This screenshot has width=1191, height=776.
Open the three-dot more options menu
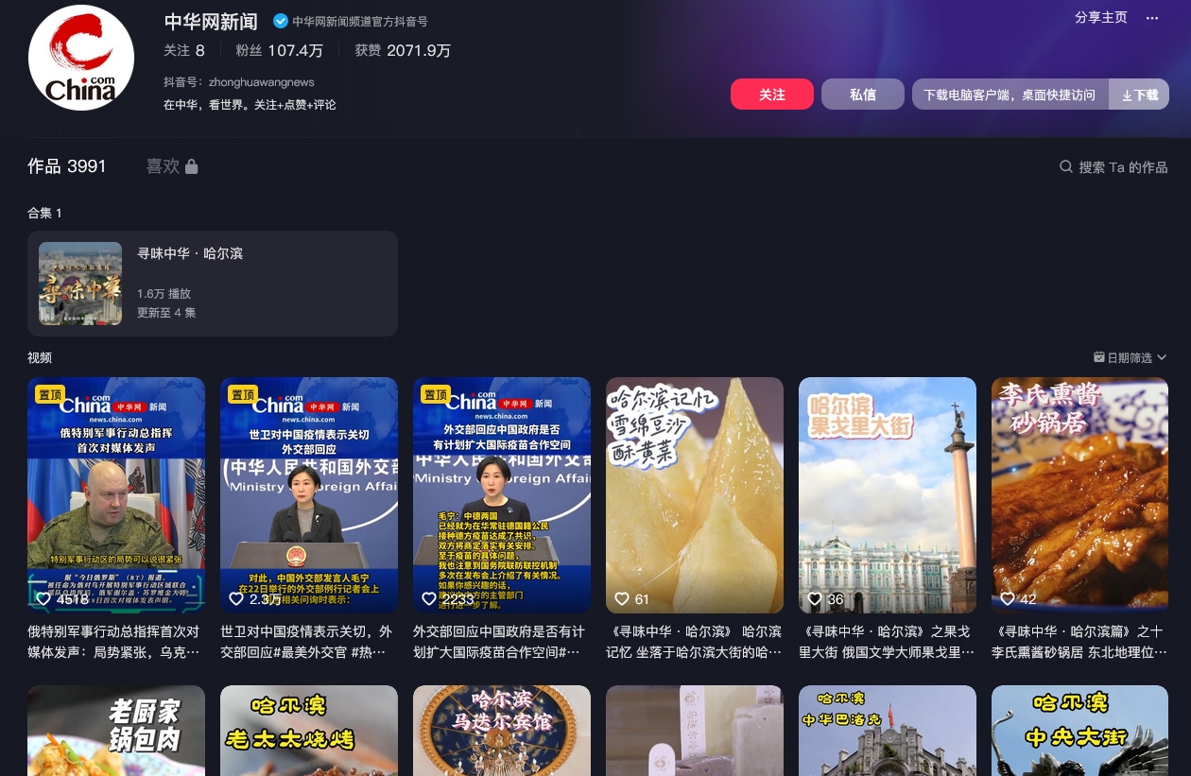click(1151, 18)
